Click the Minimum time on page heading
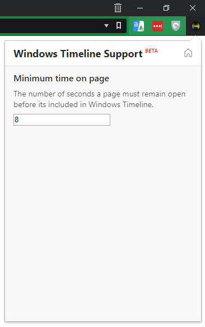This screenshot has width=205, height=327. 61,79
